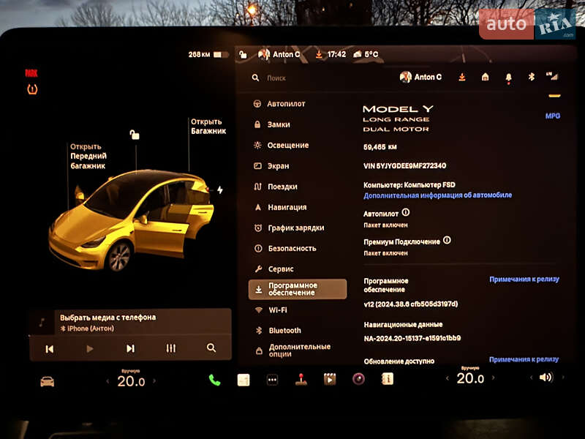Tap Выбрать медиа с телефона
The image size is (585, 439).
(x=107, y=318)
